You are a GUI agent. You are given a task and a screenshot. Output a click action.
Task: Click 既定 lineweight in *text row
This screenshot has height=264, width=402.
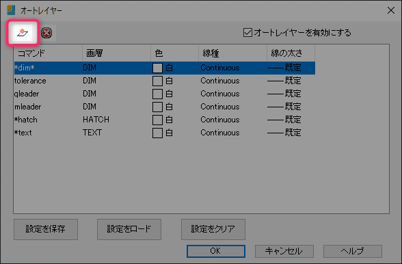click(x=284, y=133)
